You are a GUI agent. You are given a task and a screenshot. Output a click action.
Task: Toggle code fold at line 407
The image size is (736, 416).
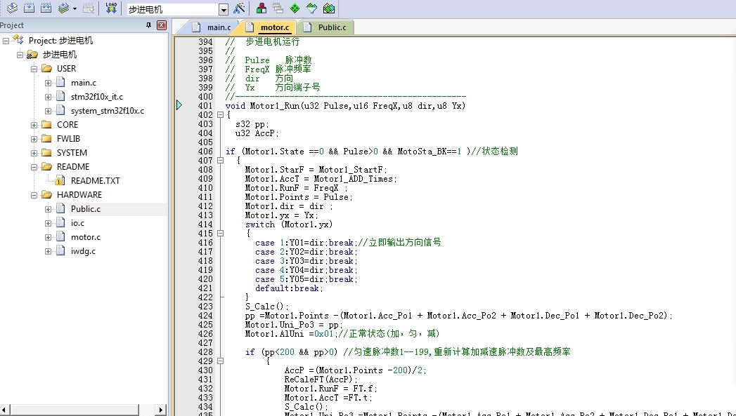point(220,160)
